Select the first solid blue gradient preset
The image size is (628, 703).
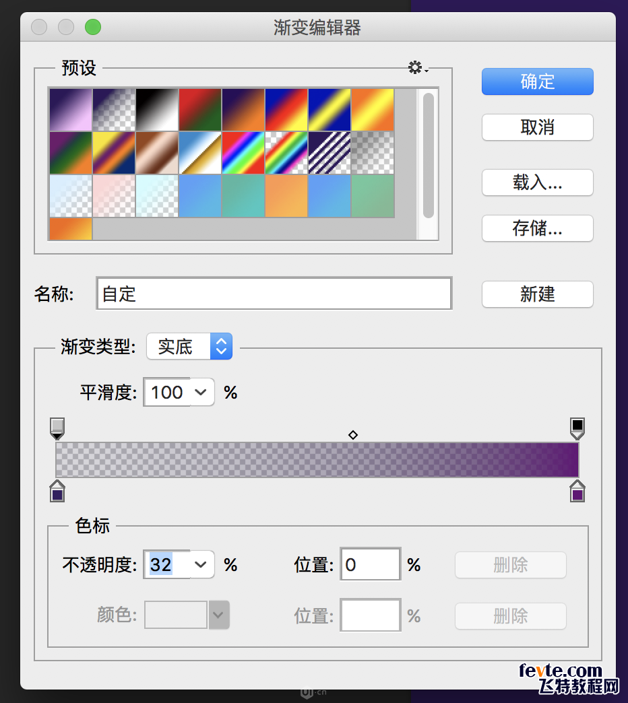coord(200,196)
